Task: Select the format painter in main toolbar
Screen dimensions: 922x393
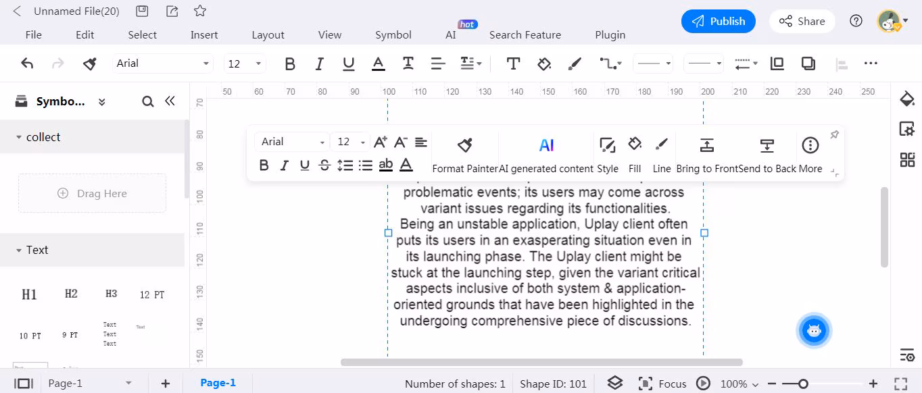Action: tap(89, 63)
